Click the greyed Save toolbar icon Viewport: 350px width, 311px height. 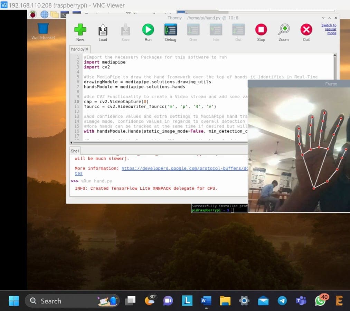click(x=125, y=32)
